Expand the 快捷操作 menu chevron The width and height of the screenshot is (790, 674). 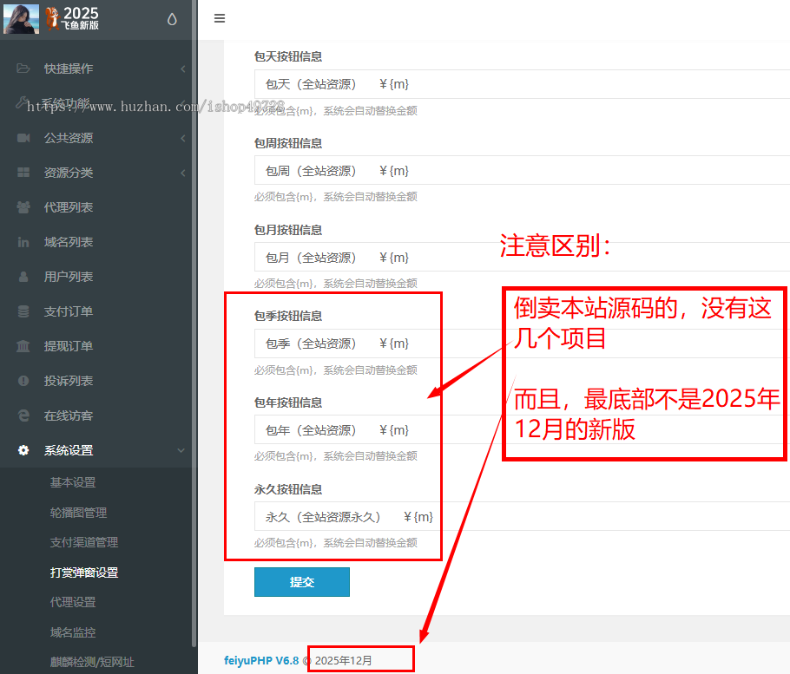coord(183,69)
